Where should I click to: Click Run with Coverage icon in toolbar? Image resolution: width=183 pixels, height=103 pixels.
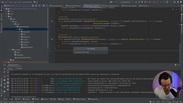click(142, 2)
